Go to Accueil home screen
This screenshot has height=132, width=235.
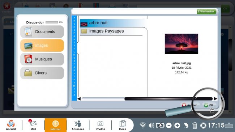point(11,125)
